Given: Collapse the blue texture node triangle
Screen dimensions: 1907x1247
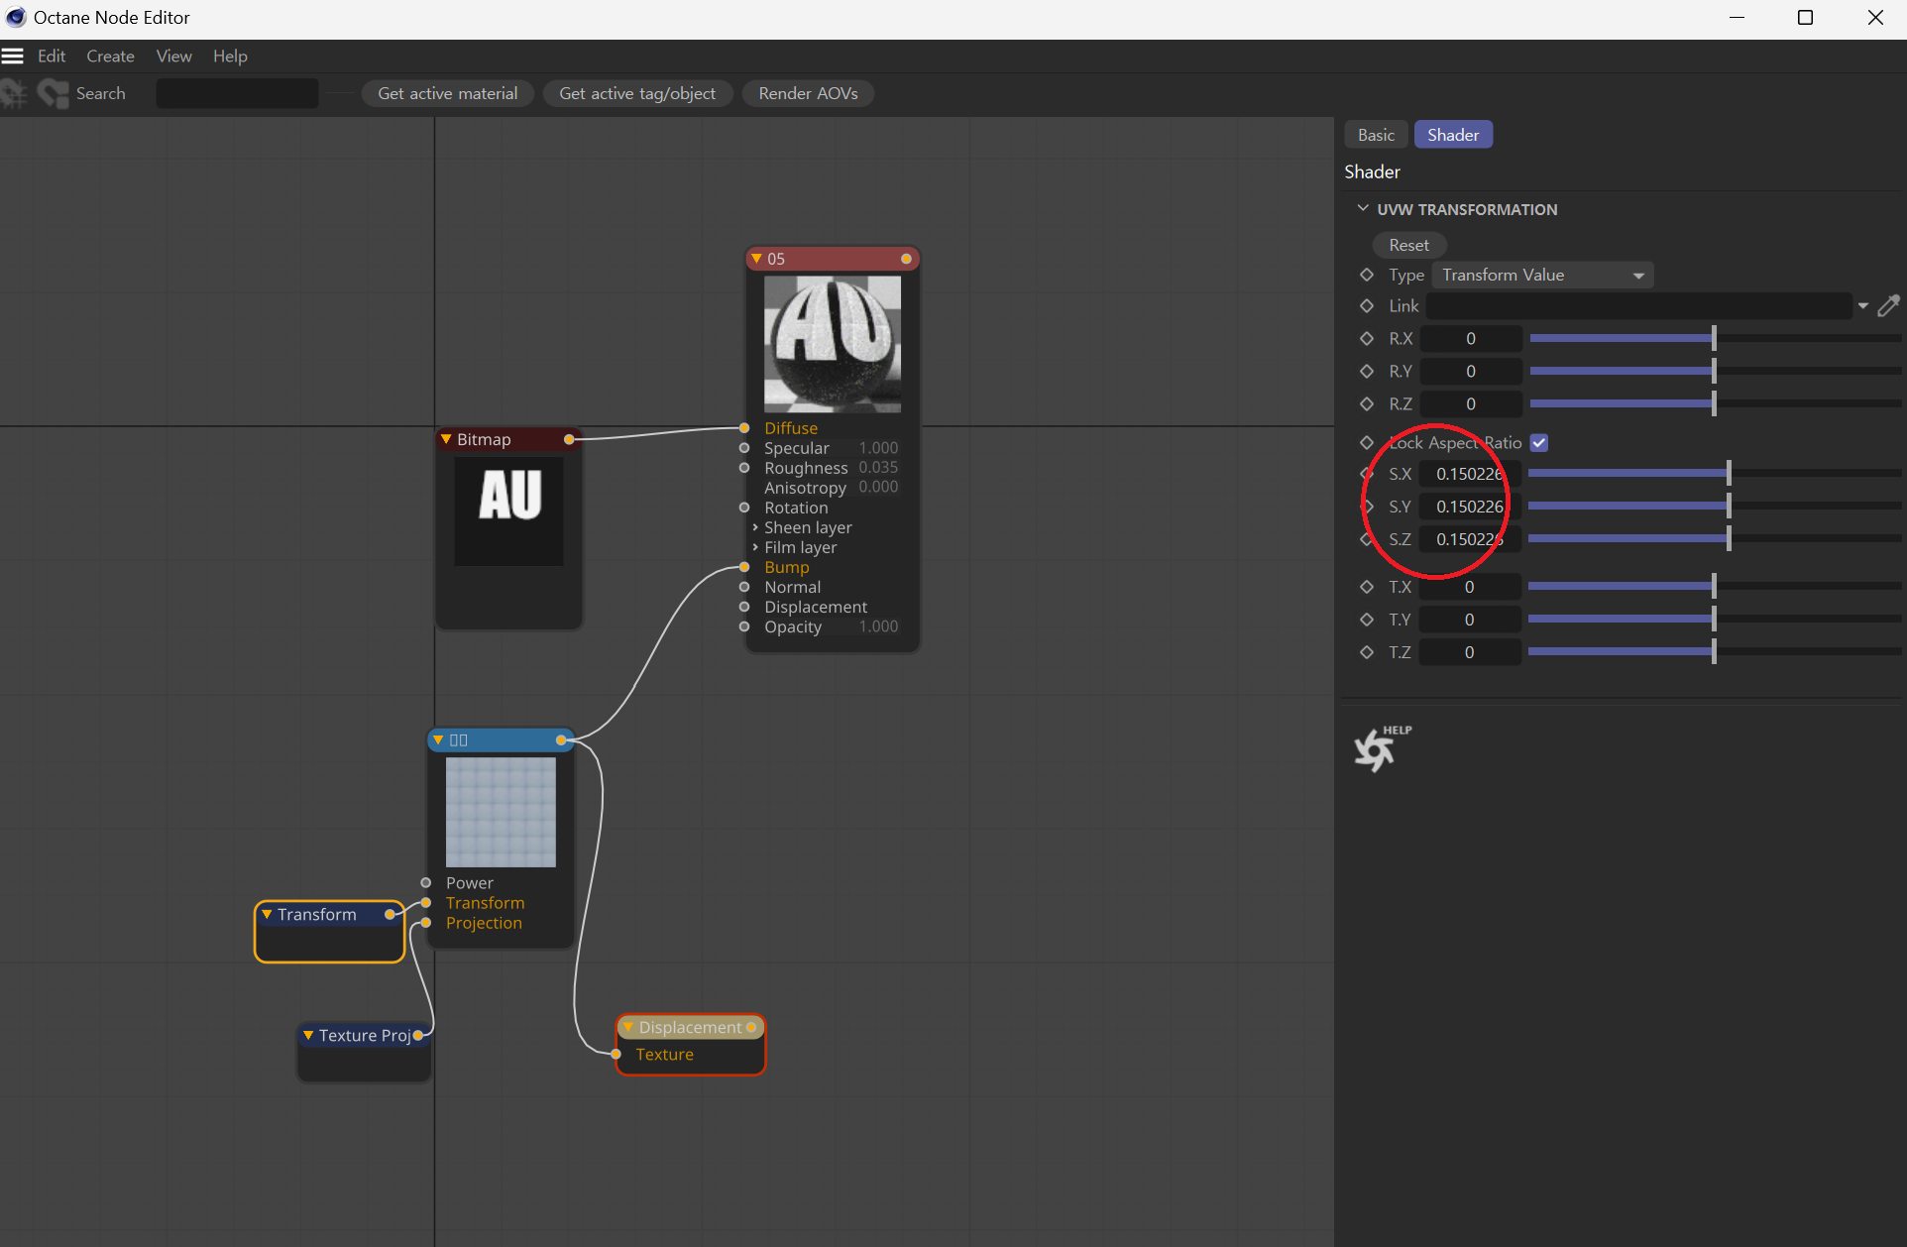Looking at the screenshot, I should (x=438, y=739).
